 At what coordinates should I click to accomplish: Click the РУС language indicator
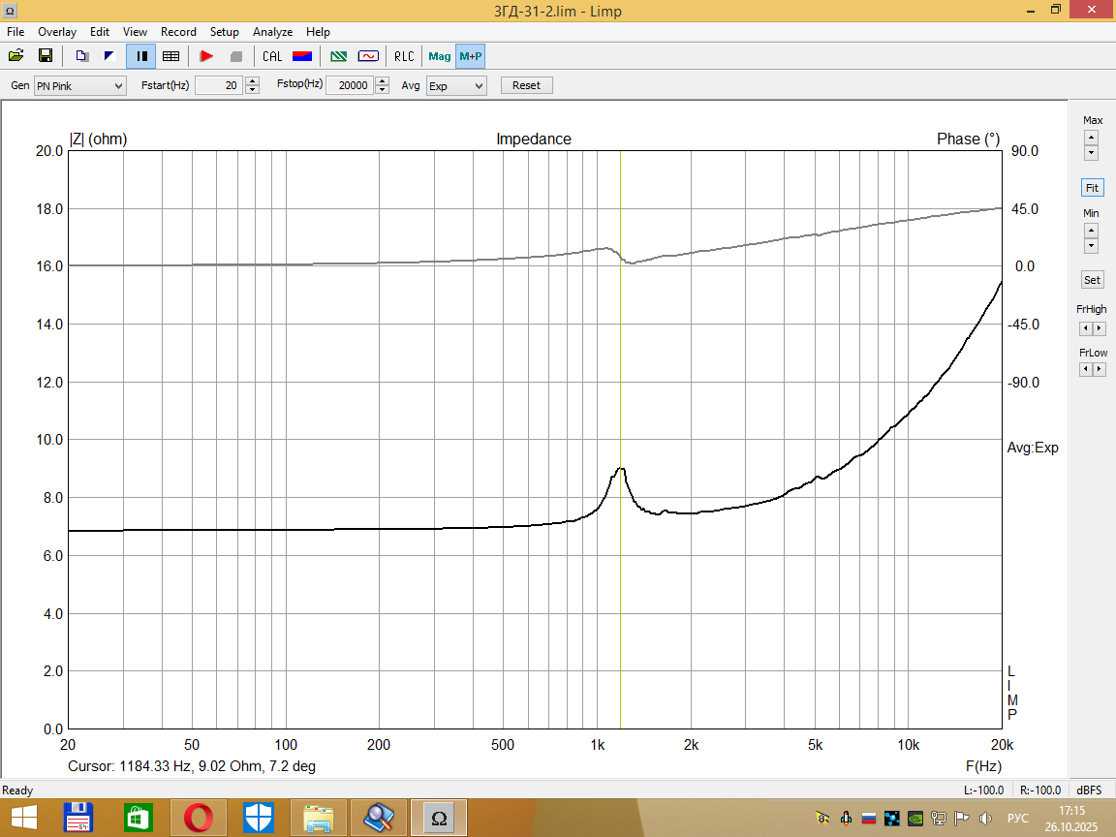(x=1018, y=819)
